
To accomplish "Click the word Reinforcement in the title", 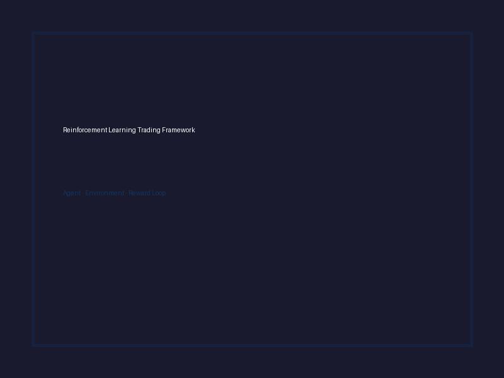I will tap(85, 130).
